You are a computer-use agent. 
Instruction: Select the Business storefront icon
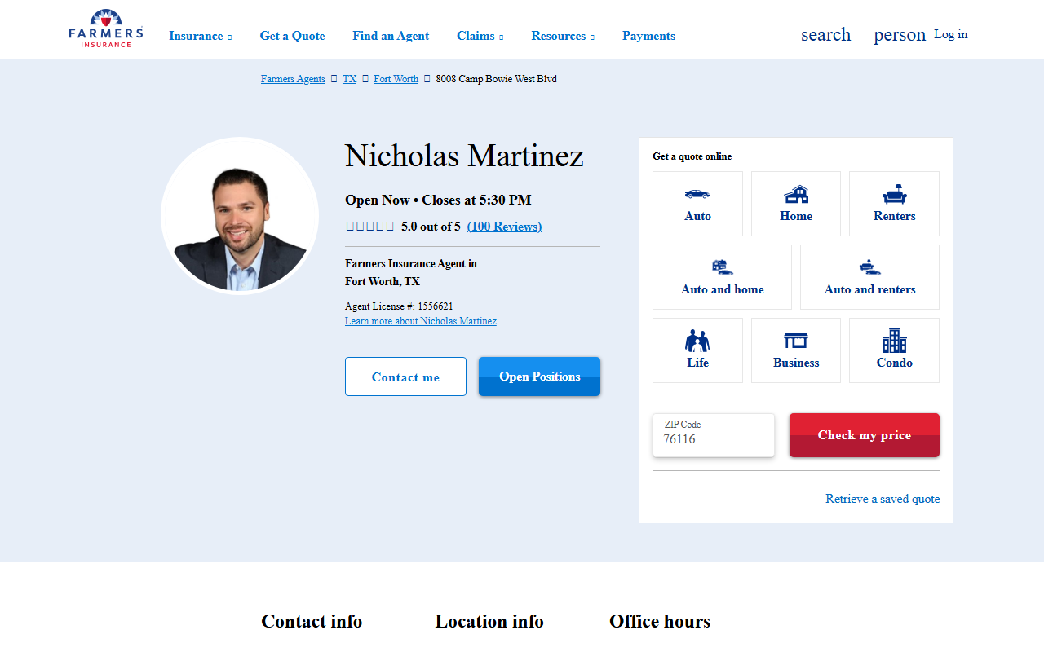click(x=796, y=341)
